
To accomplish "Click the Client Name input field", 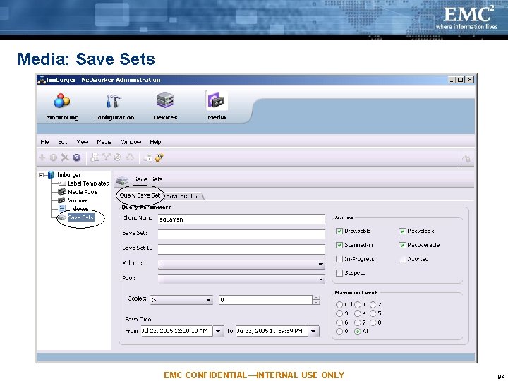I will [241, 219].
